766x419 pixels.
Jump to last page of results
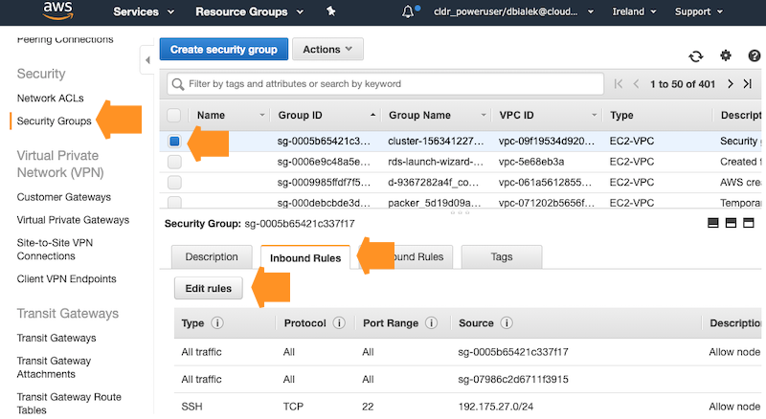(x=749, y=84)
